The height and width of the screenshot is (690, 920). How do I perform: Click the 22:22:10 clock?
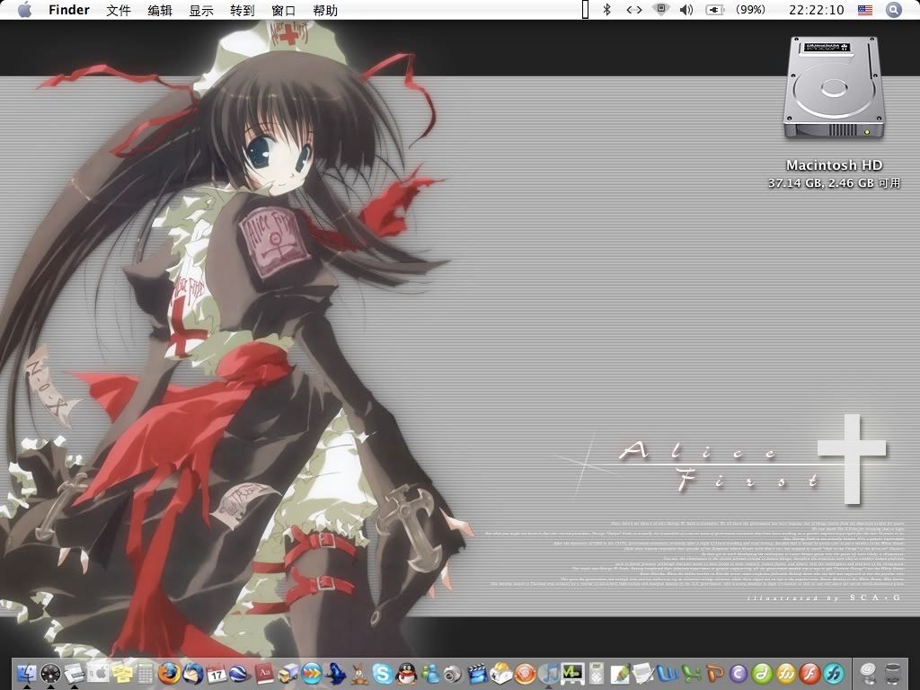click(816, 10)
